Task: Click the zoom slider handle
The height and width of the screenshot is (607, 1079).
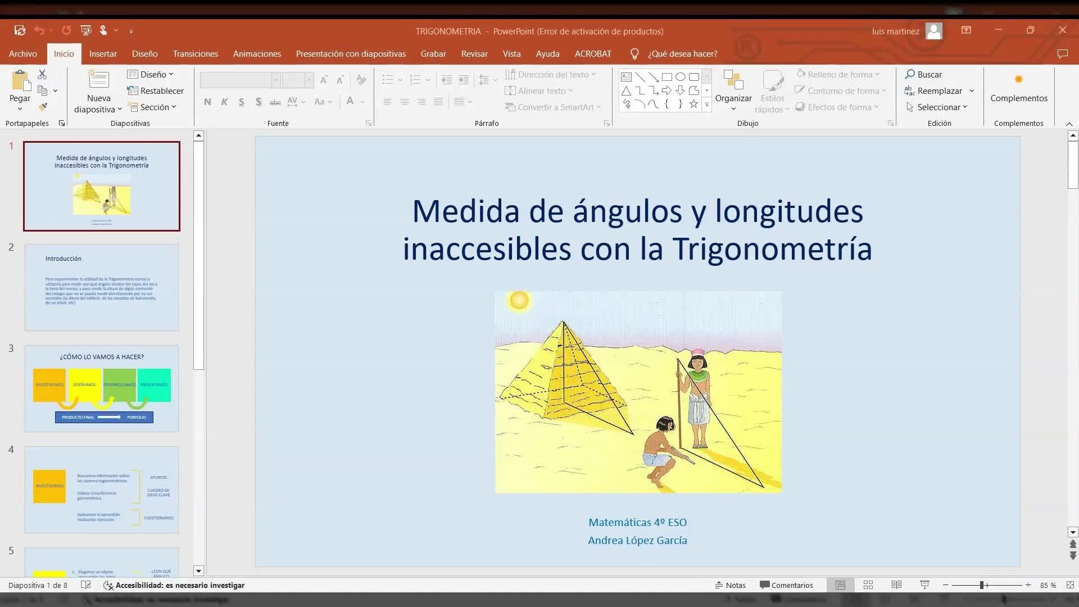Action: [x=982, y=585]
